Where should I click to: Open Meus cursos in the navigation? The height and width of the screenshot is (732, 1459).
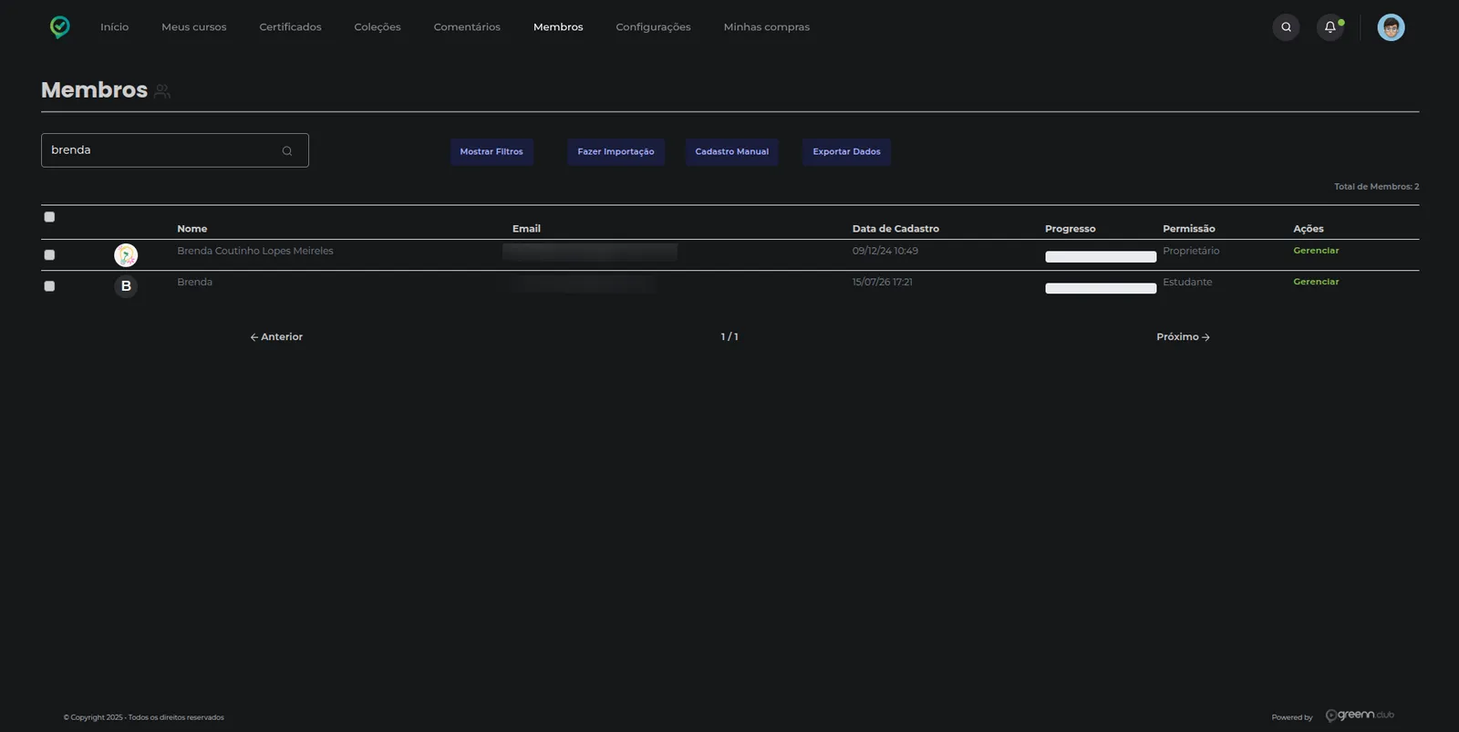click(x=194, y=27)
